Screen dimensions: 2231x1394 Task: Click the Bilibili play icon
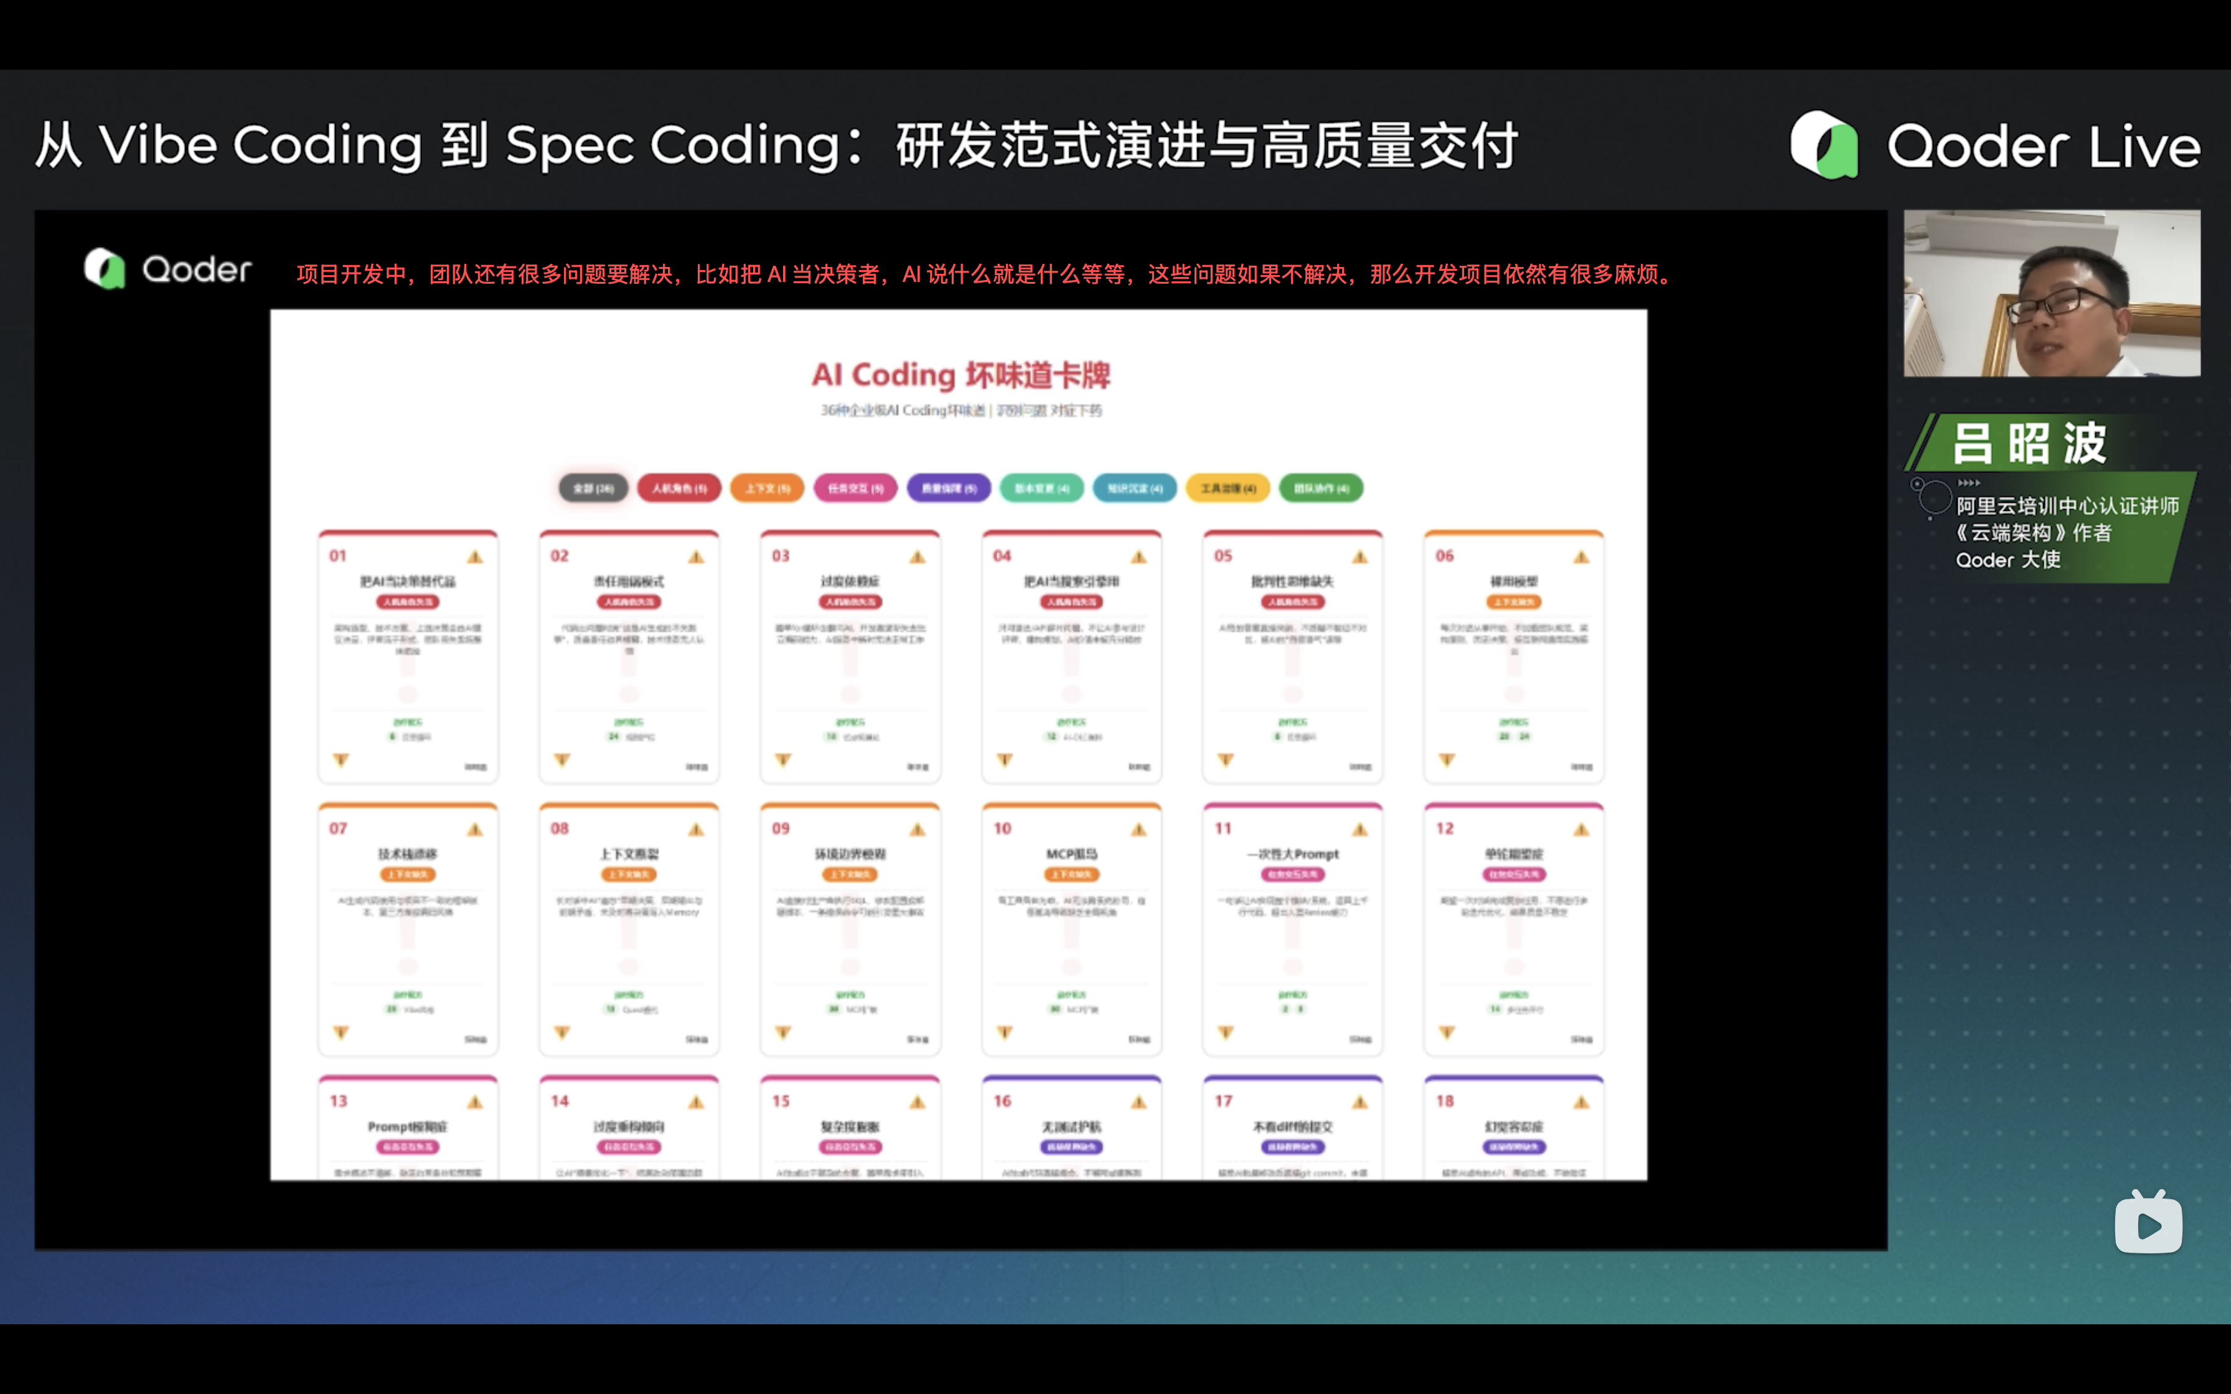(2148, 1223)
